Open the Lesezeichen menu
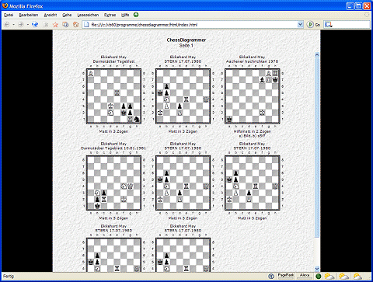 click(88, 15)
